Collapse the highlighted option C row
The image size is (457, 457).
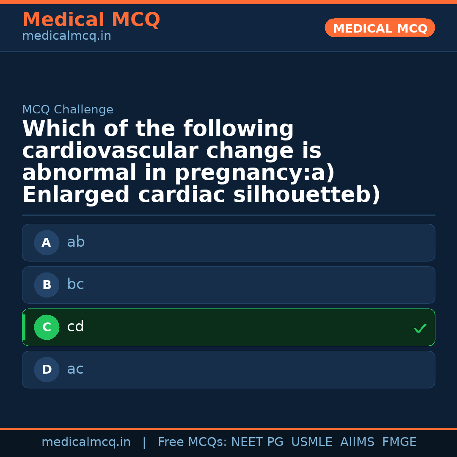pos(228,327)
